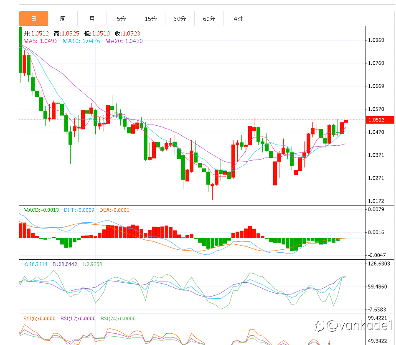Switch to the 周 weekly tab
The height and width of the screenshot is (345, 396).
[x=63, y=19]
